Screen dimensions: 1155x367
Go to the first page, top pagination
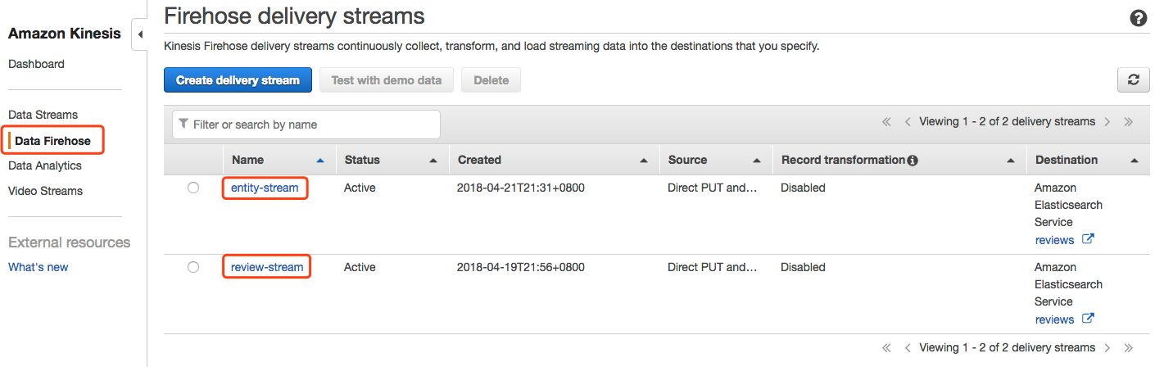886,122
